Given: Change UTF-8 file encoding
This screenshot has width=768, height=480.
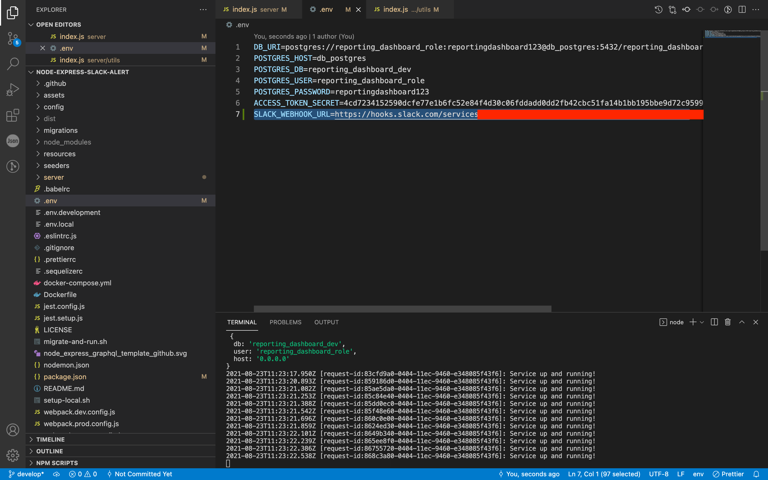Looking at the screenshot, I should tap(659, 474).
